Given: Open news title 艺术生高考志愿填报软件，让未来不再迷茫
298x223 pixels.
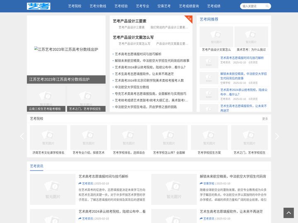Looking at the screenshot, I should coord(231,211).
